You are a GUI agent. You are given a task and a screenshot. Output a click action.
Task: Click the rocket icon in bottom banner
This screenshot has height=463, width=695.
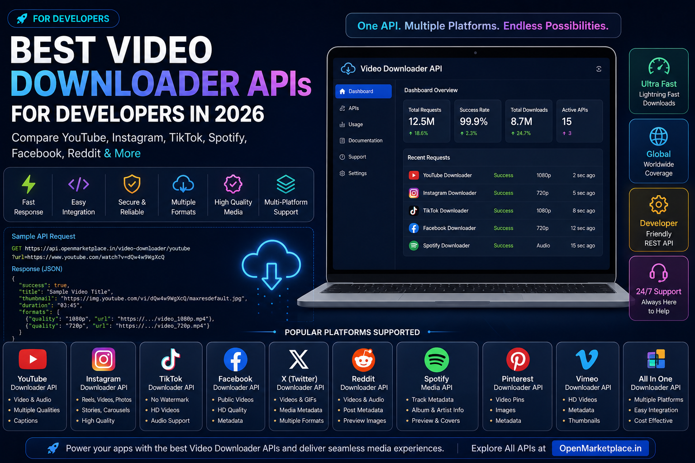tap(53, 449)
